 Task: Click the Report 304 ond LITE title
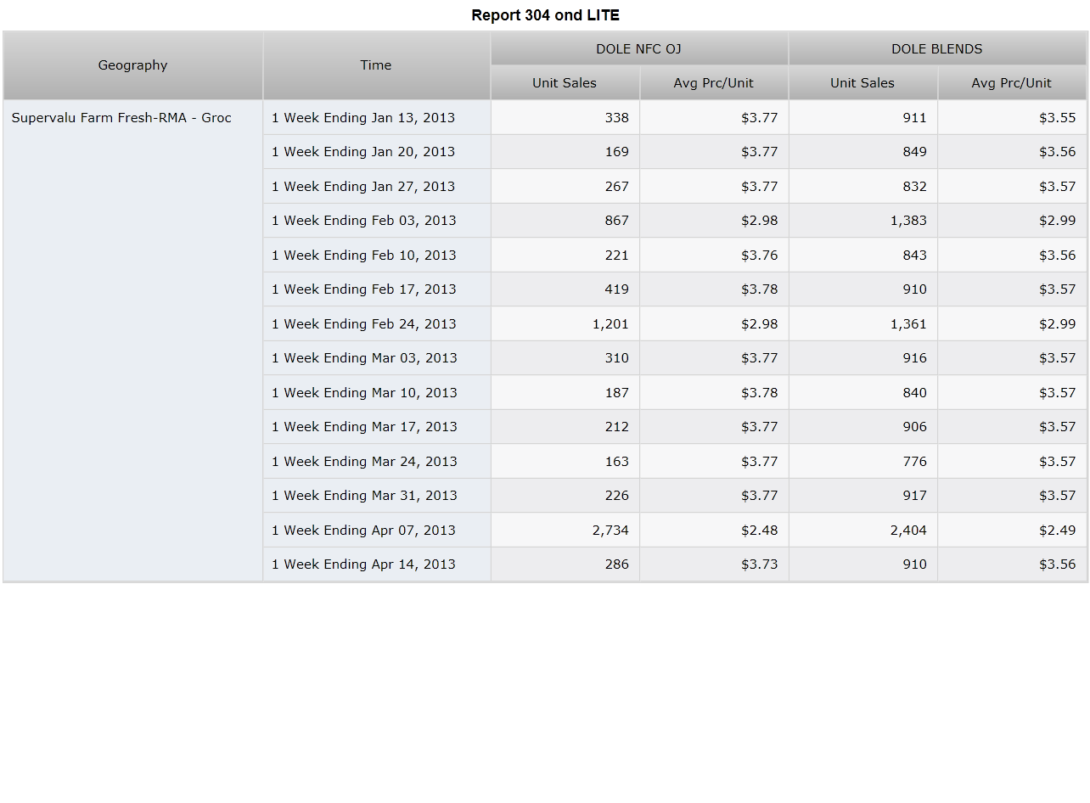pos(545,15)
